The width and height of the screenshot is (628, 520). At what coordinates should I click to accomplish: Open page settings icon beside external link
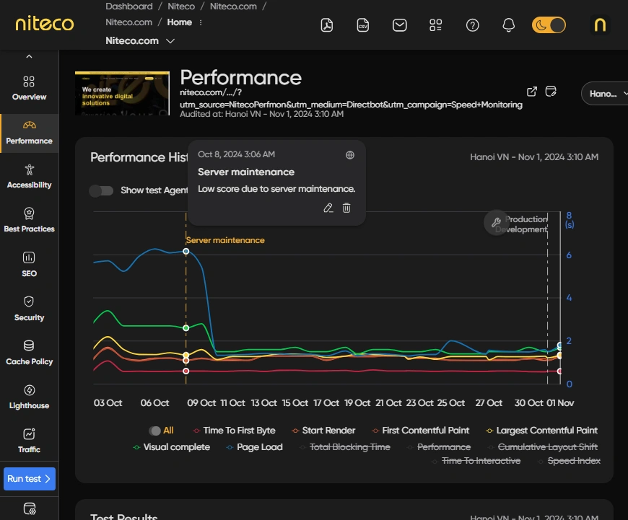551,92
